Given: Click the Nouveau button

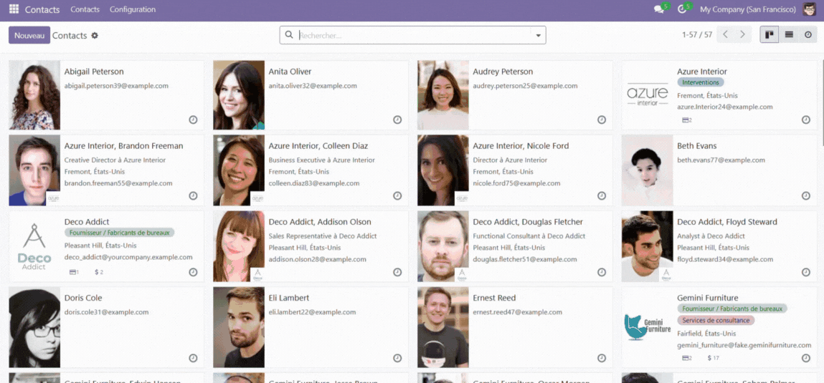Looking at the screenshot, I should 29,35.
